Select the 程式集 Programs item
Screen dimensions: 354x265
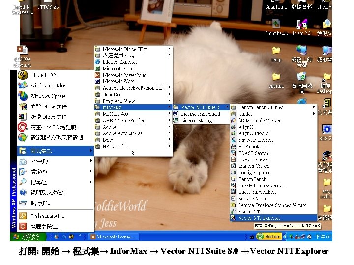coord(56,151)
